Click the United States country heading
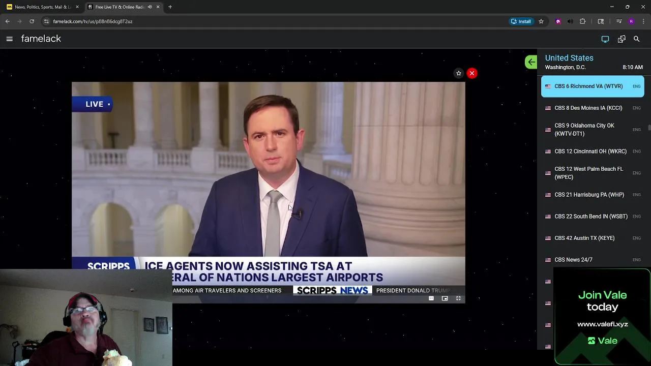651x366 pixels. point(569,58)
